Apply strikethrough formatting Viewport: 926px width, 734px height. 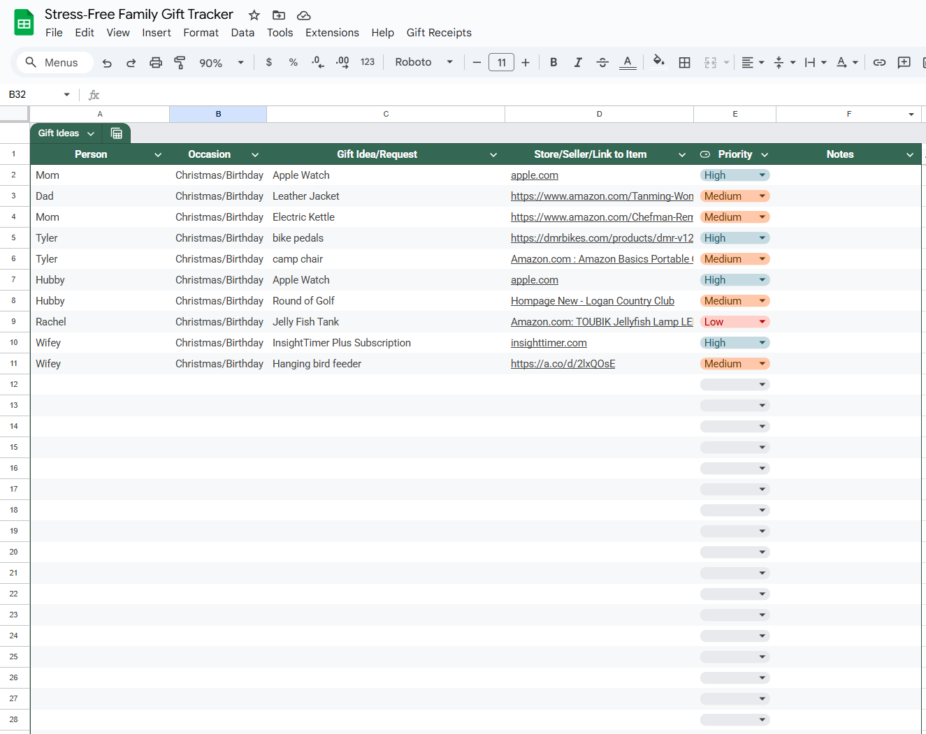coord(602,63)
